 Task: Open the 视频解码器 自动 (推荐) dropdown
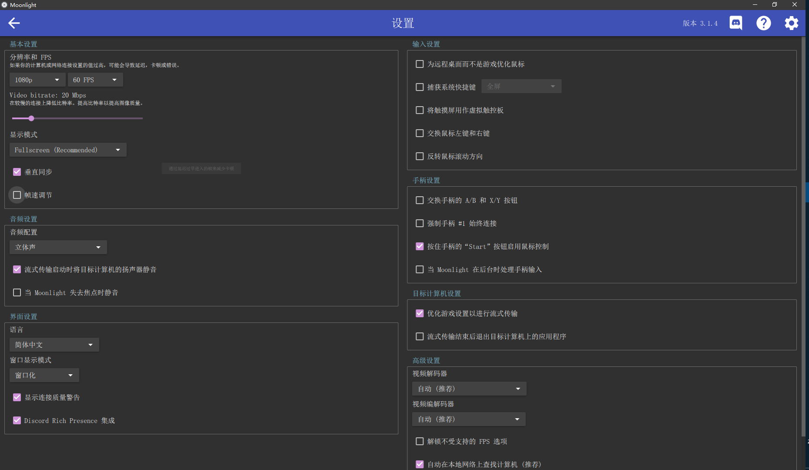469,389
